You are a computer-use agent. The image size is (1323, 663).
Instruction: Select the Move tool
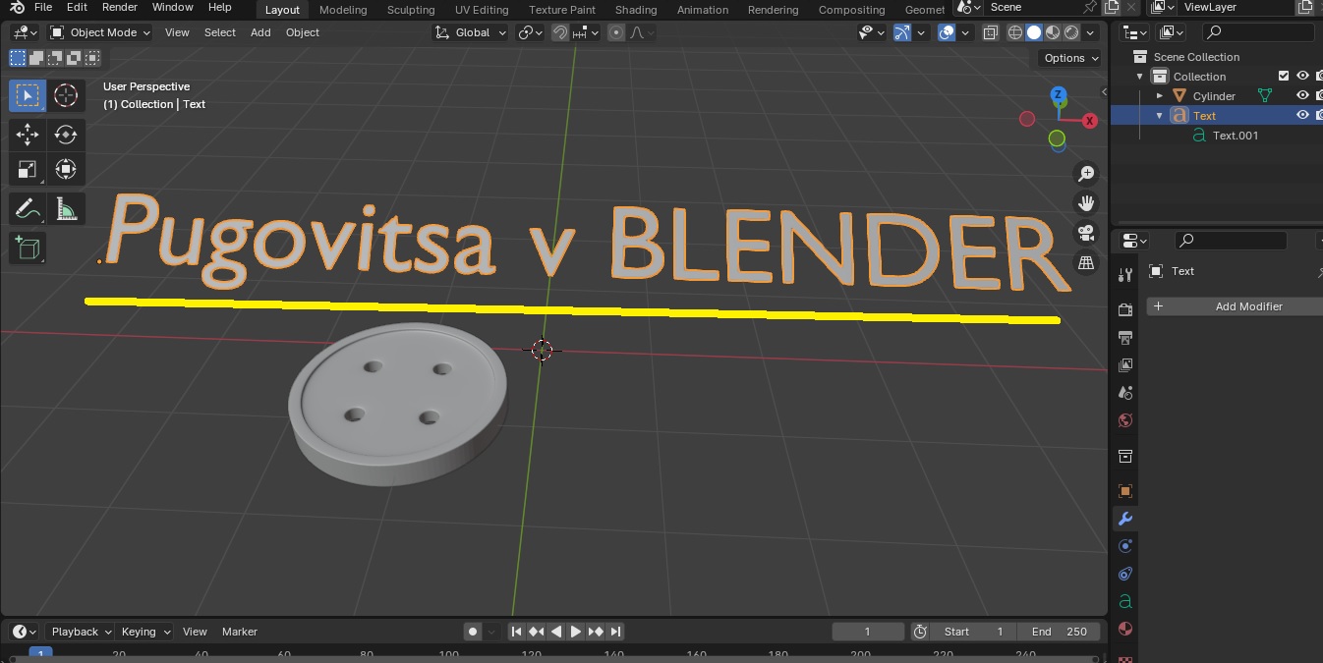[28, 135]
